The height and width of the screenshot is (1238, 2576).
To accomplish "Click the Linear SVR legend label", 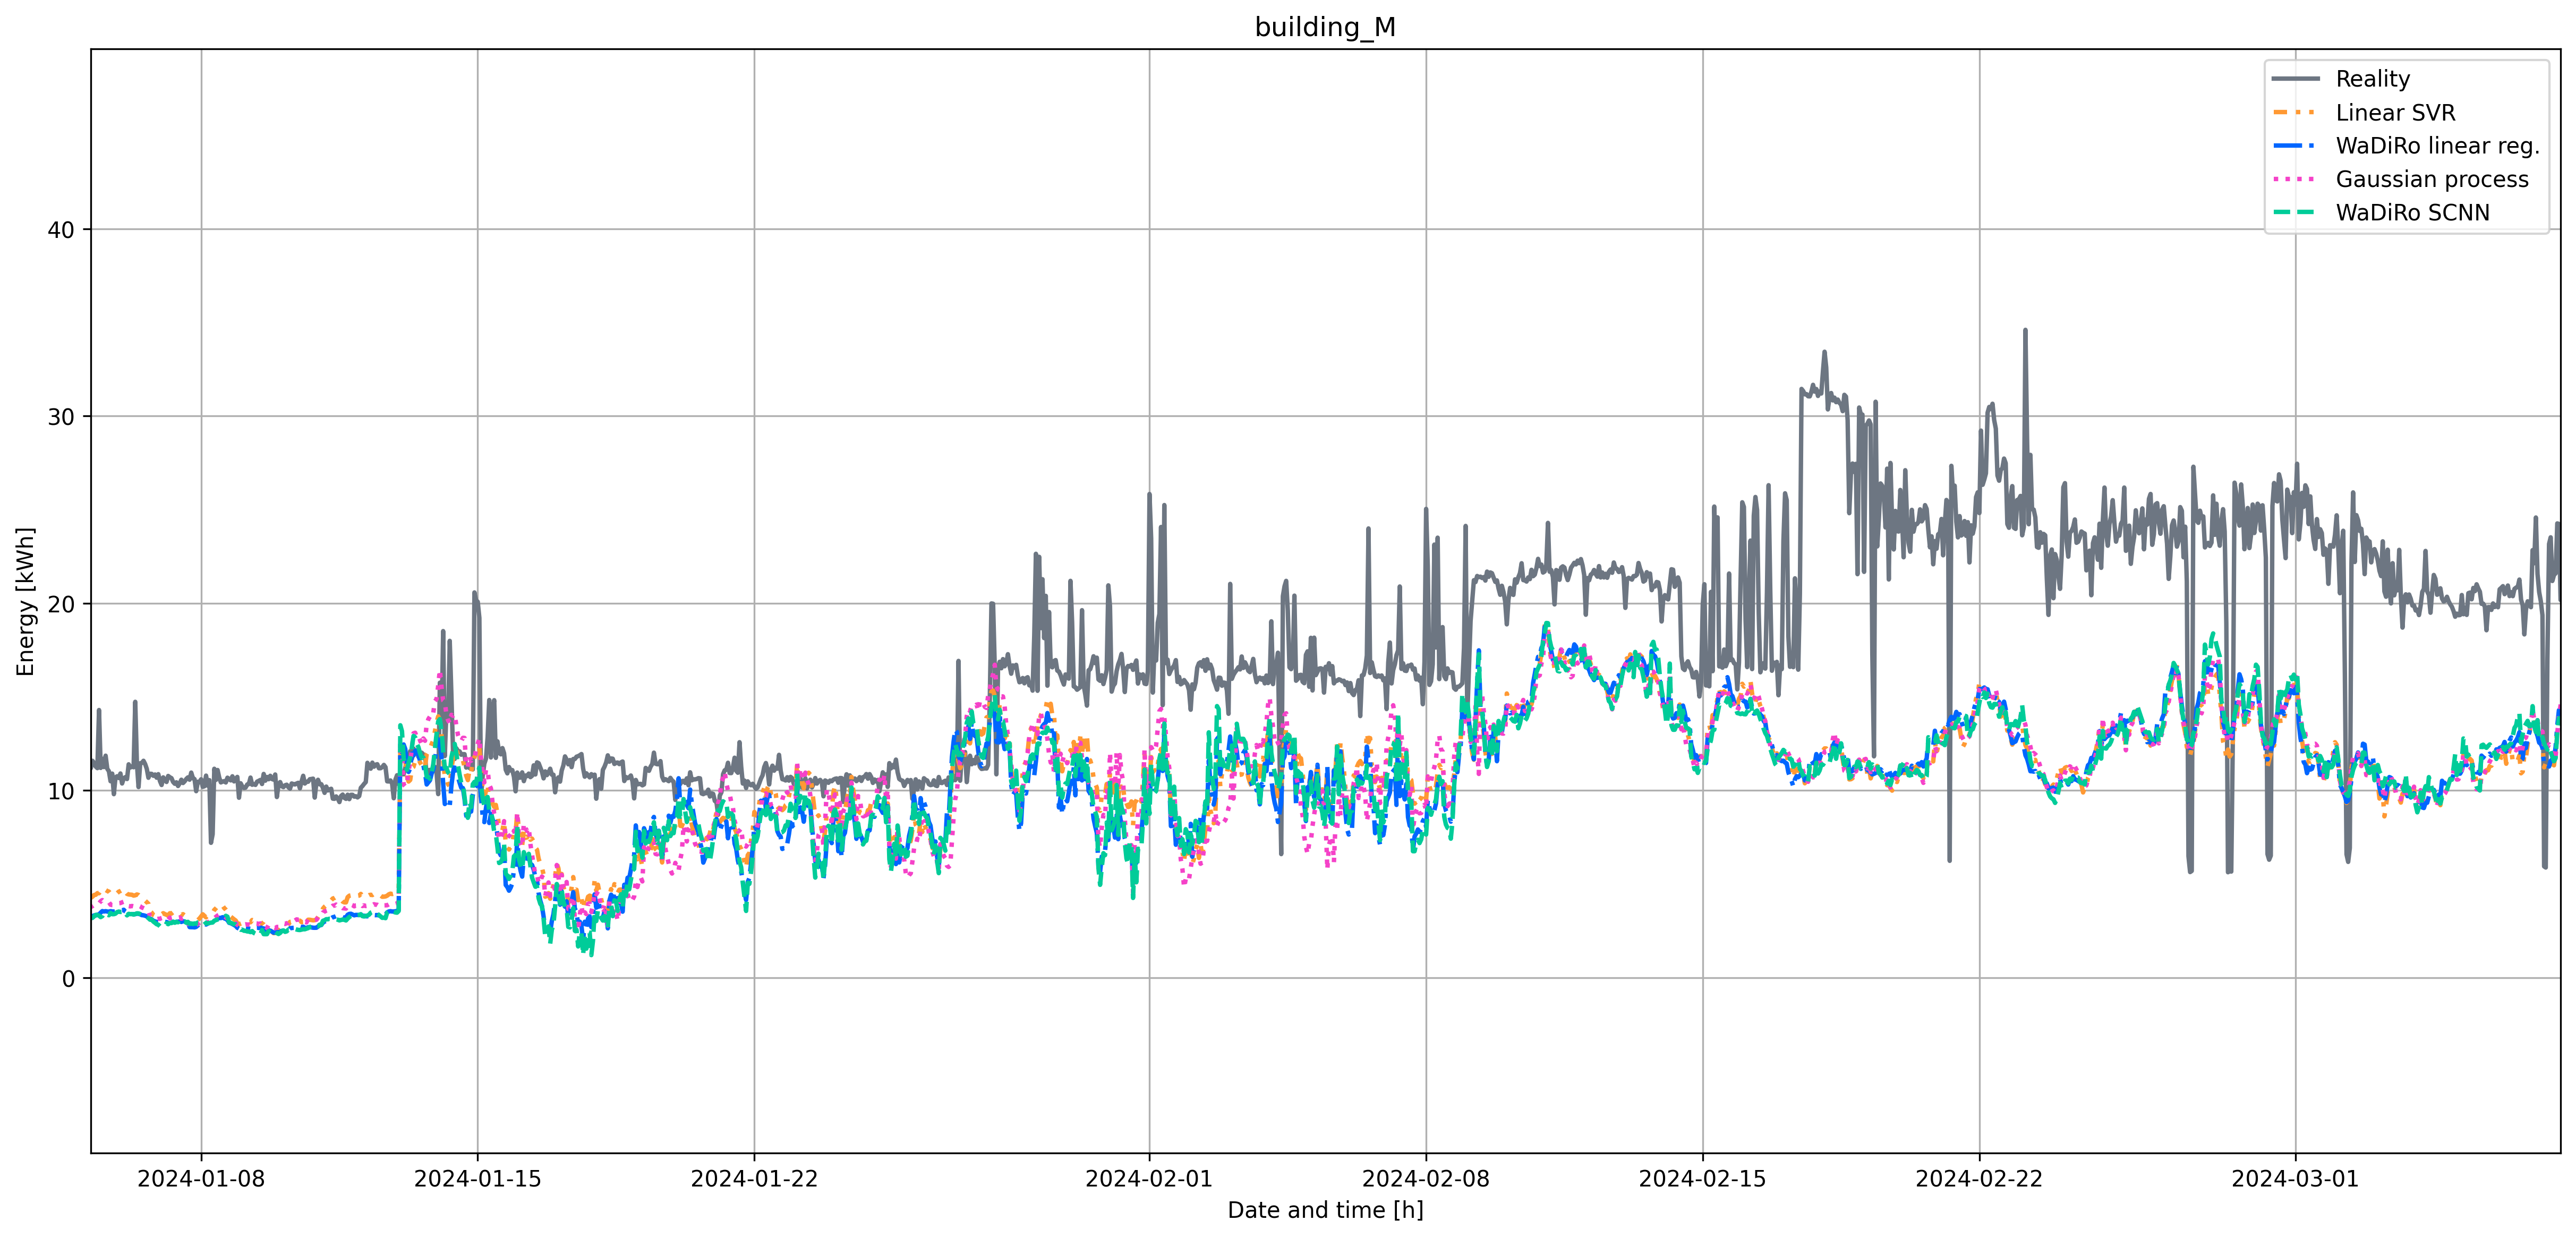I will pos(2395,113).
